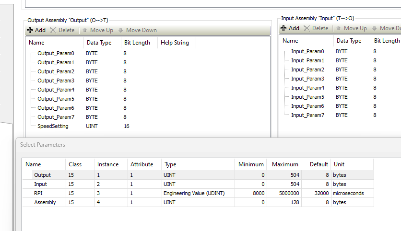Select the Assembly parameter row
The width and height of the screenshot is (401, 231).
point(45,202)
